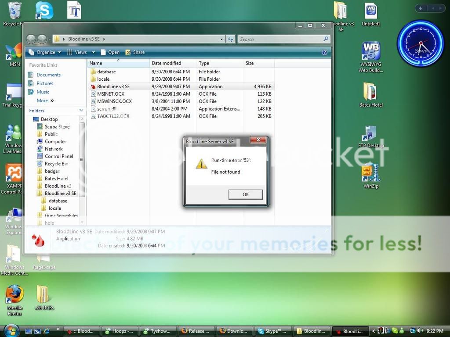Screen dimensions: 450x337
Task: Sort files by Date modified column
Action: (173, 63)
